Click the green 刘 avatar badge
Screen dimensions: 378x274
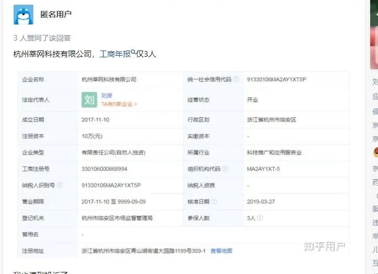89,99
